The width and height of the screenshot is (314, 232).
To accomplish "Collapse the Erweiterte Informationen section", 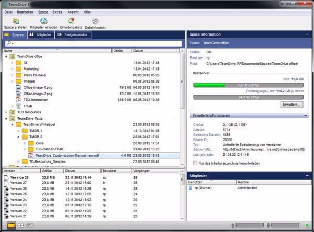I will [x=306, y=115].
